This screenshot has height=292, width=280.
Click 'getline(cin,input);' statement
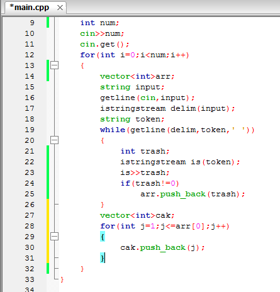click(x=147, y=98)
